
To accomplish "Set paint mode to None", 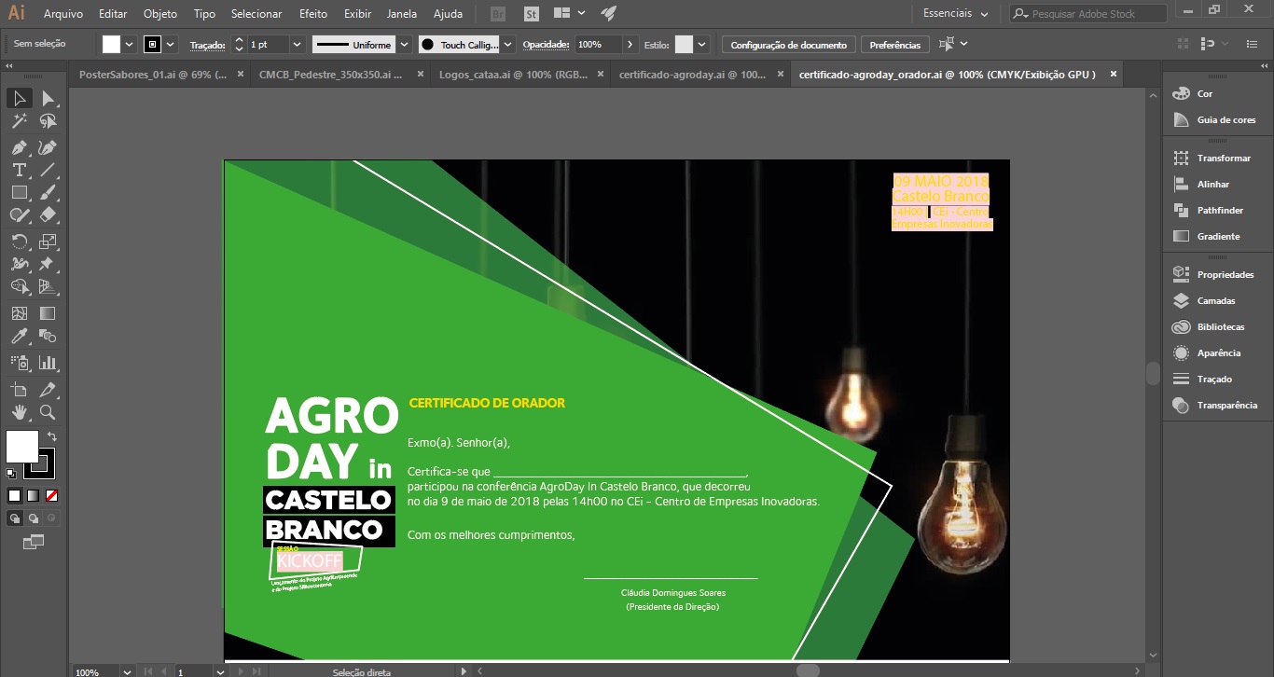I will [x=51, y=495].
